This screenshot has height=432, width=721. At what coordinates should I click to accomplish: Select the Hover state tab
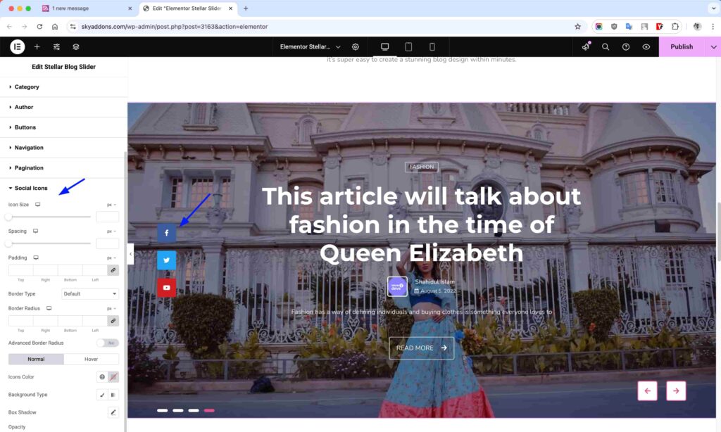pyautogui.click(x=91, y=359)
